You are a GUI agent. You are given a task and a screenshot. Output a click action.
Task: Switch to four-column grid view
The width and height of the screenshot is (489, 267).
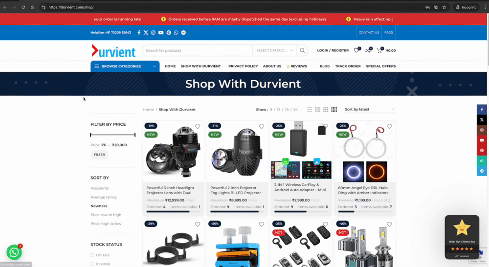(x=334, y=110)
